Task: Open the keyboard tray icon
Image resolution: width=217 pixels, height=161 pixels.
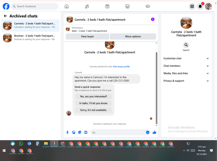Action: click(x=193, y=151)
